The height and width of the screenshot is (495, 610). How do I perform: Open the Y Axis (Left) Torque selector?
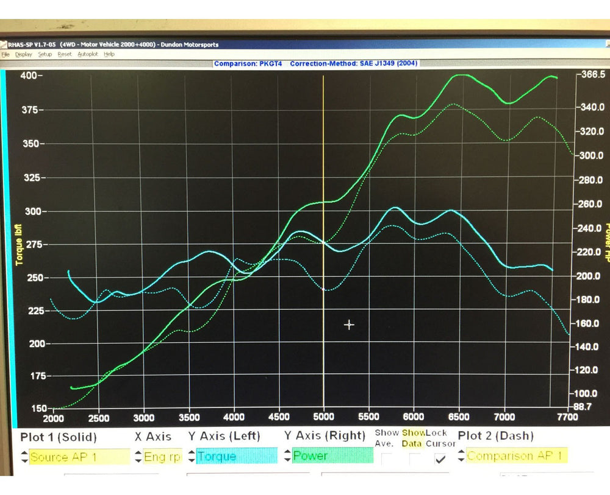point(236,455)
